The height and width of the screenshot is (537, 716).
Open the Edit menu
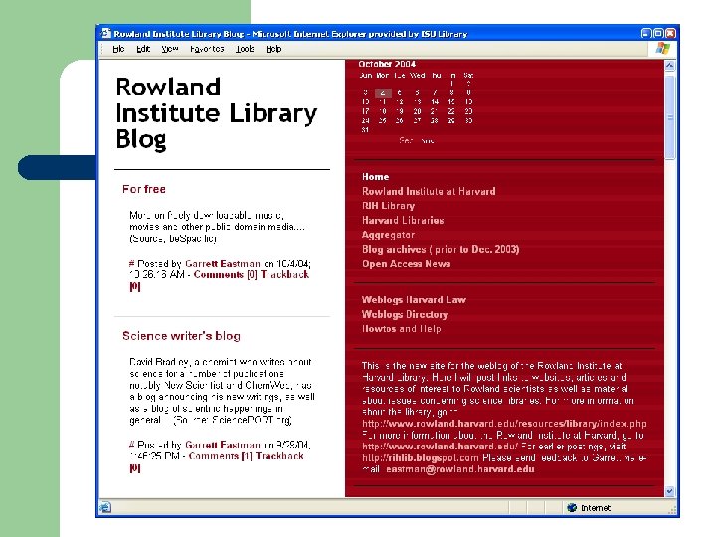pyautogui.click(x=143, y=49)
